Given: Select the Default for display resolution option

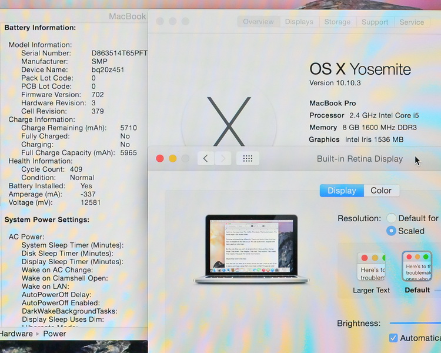Looking at the screenshot, I should [391, 218].
